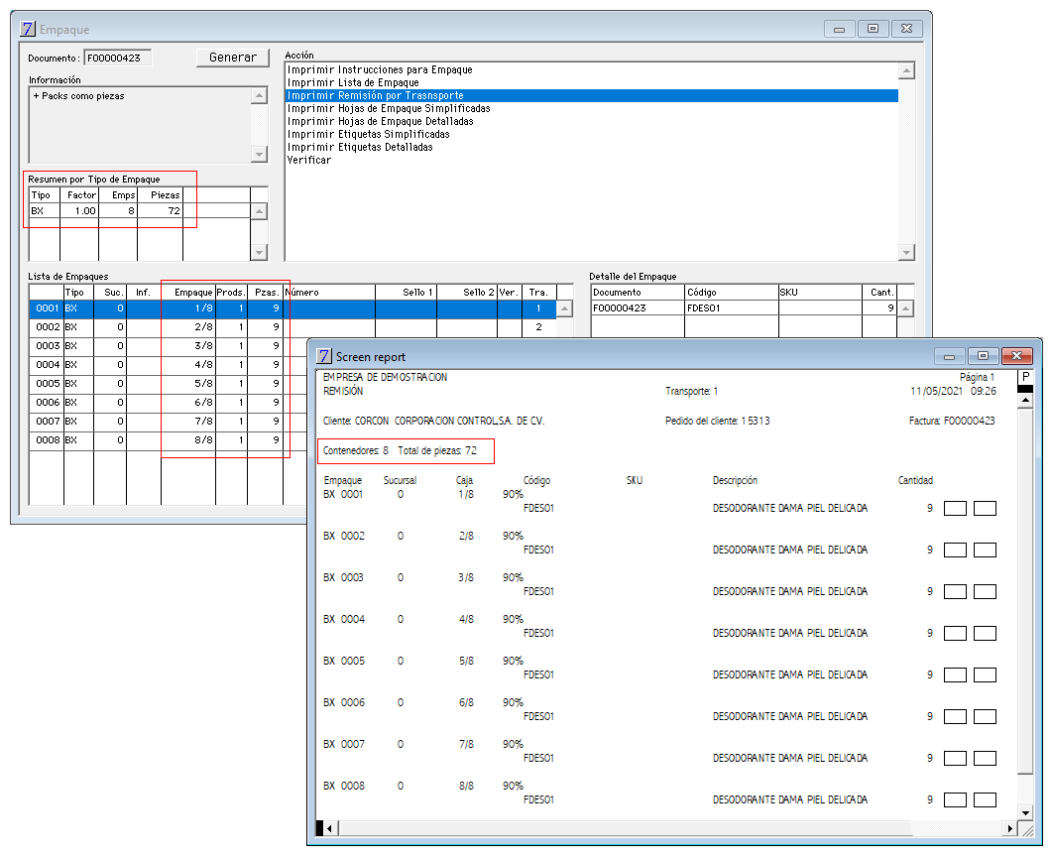Click first checkbox box on BX 0002 report line
Screen dimensions: 1052x857
[x=956, y=551]
